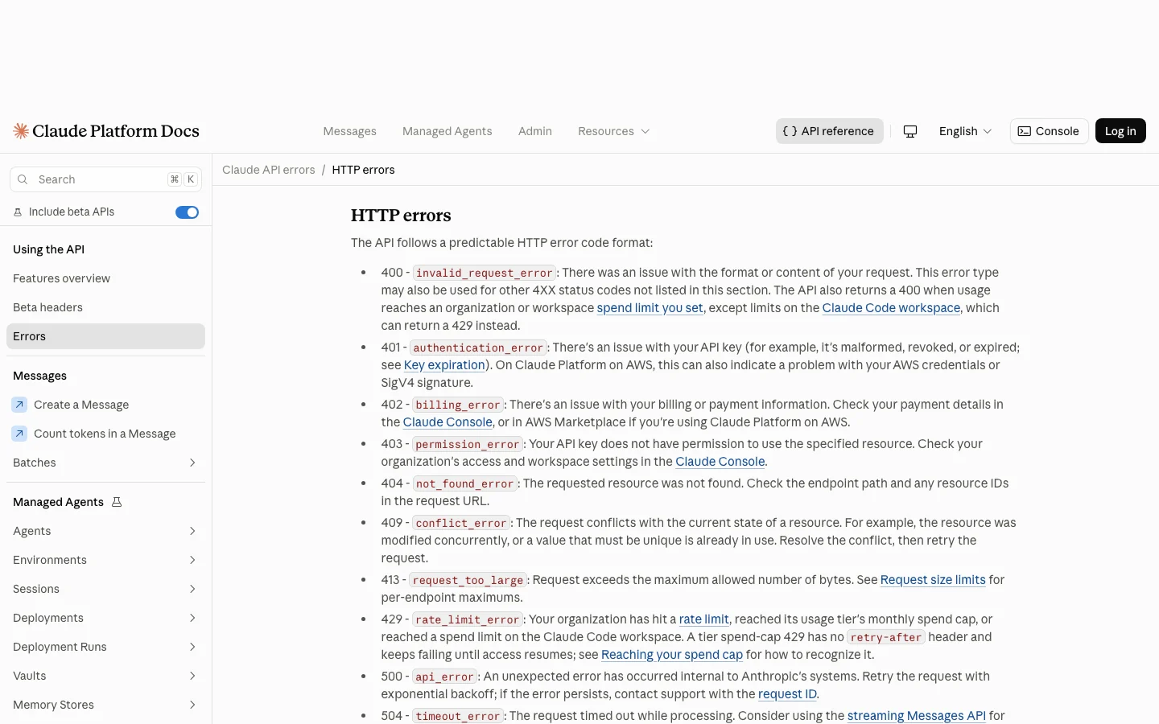Viewport: 1159px width, 724px height.
Task: Click the flask icon next to Managed Agents heading
Action: (117, 502)
